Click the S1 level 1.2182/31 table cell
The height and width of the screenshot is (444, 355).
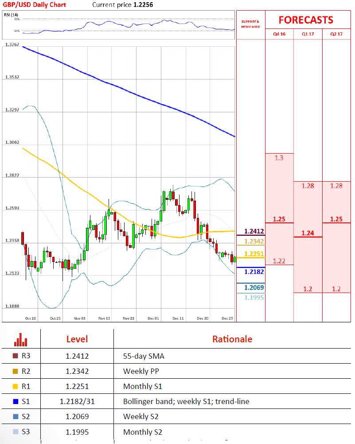pos(77,401)
